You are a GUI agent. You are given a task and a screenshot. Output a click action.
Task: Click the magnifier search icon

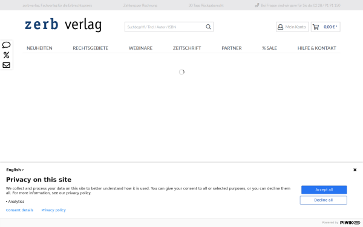tap(208, 27)
